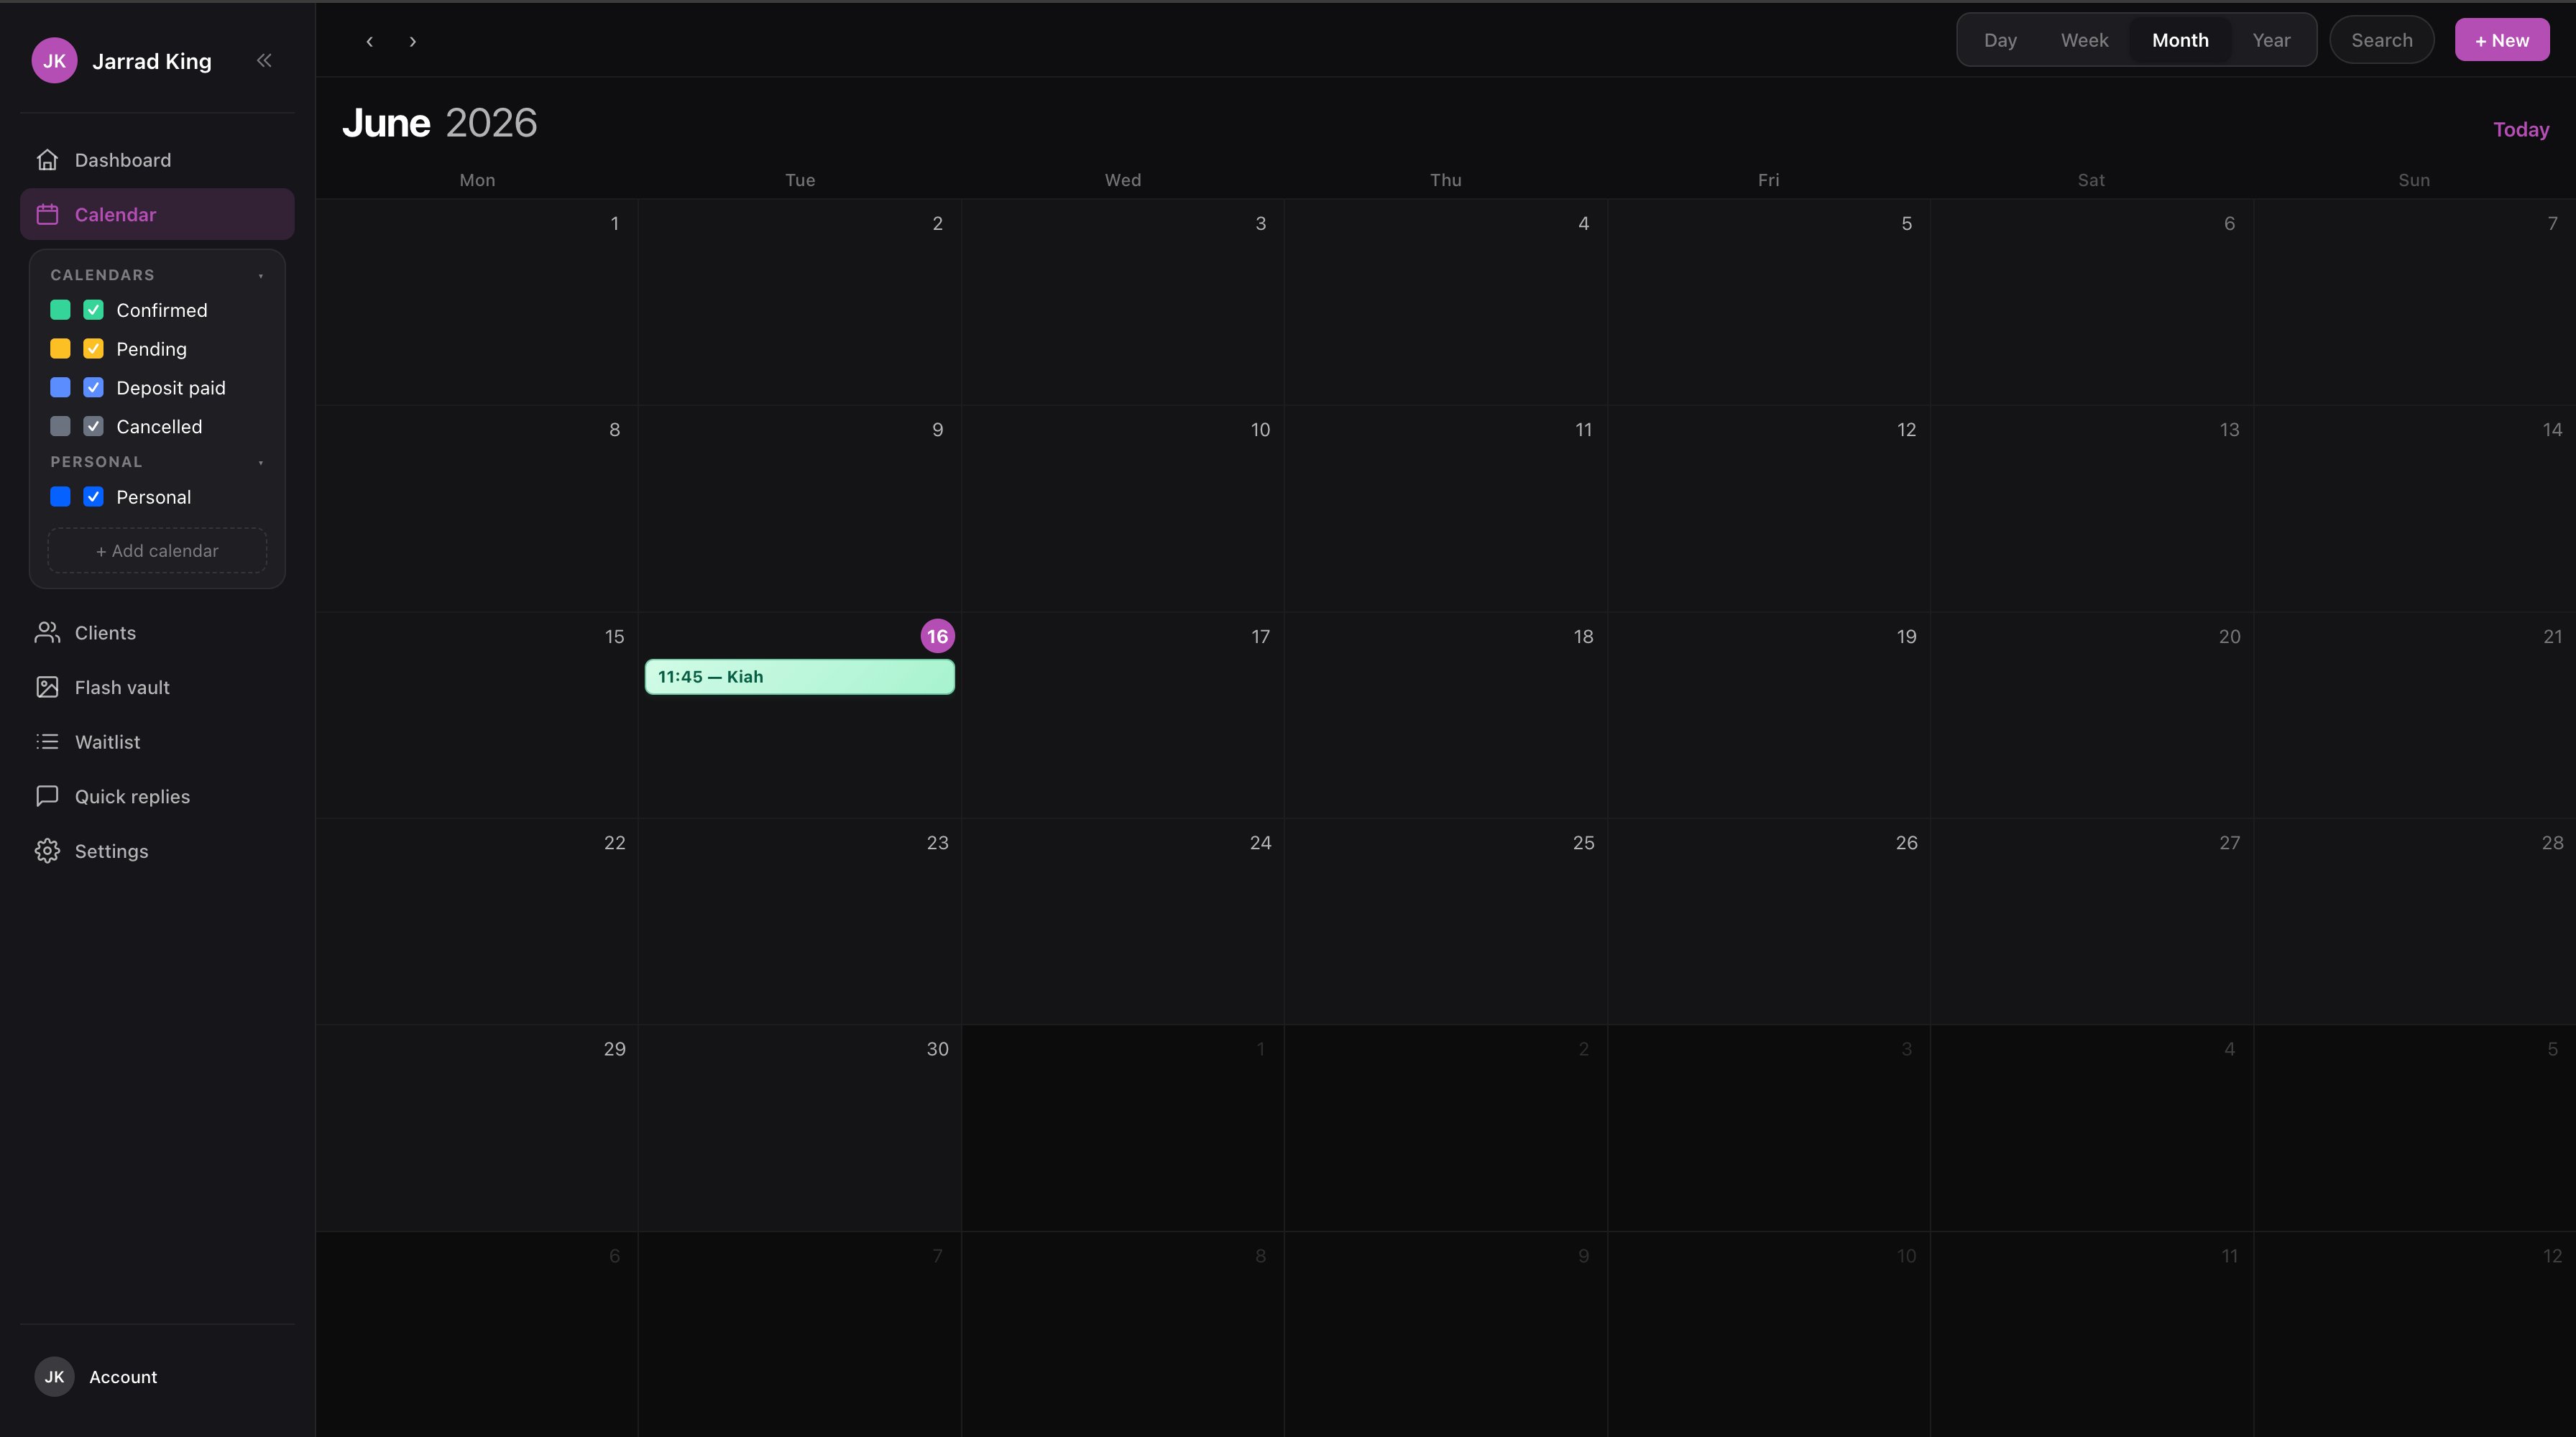Image resolution: width=2576 pixels, height=1437 pixels.
Task: Click the Flash vault image icon
Action: click(x=47, y=688)
